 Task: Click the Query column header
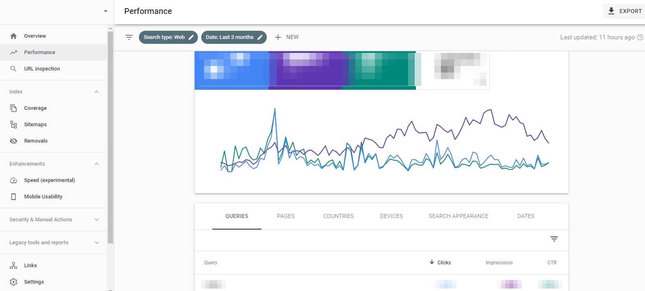click(211, 263)
